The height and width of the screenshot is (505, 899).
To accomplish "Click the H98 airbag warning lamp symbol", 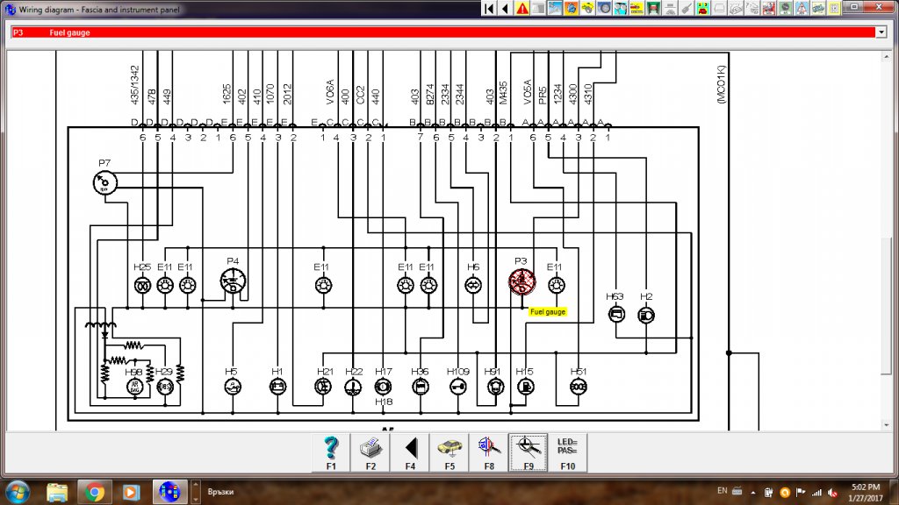I will point(134,387).
